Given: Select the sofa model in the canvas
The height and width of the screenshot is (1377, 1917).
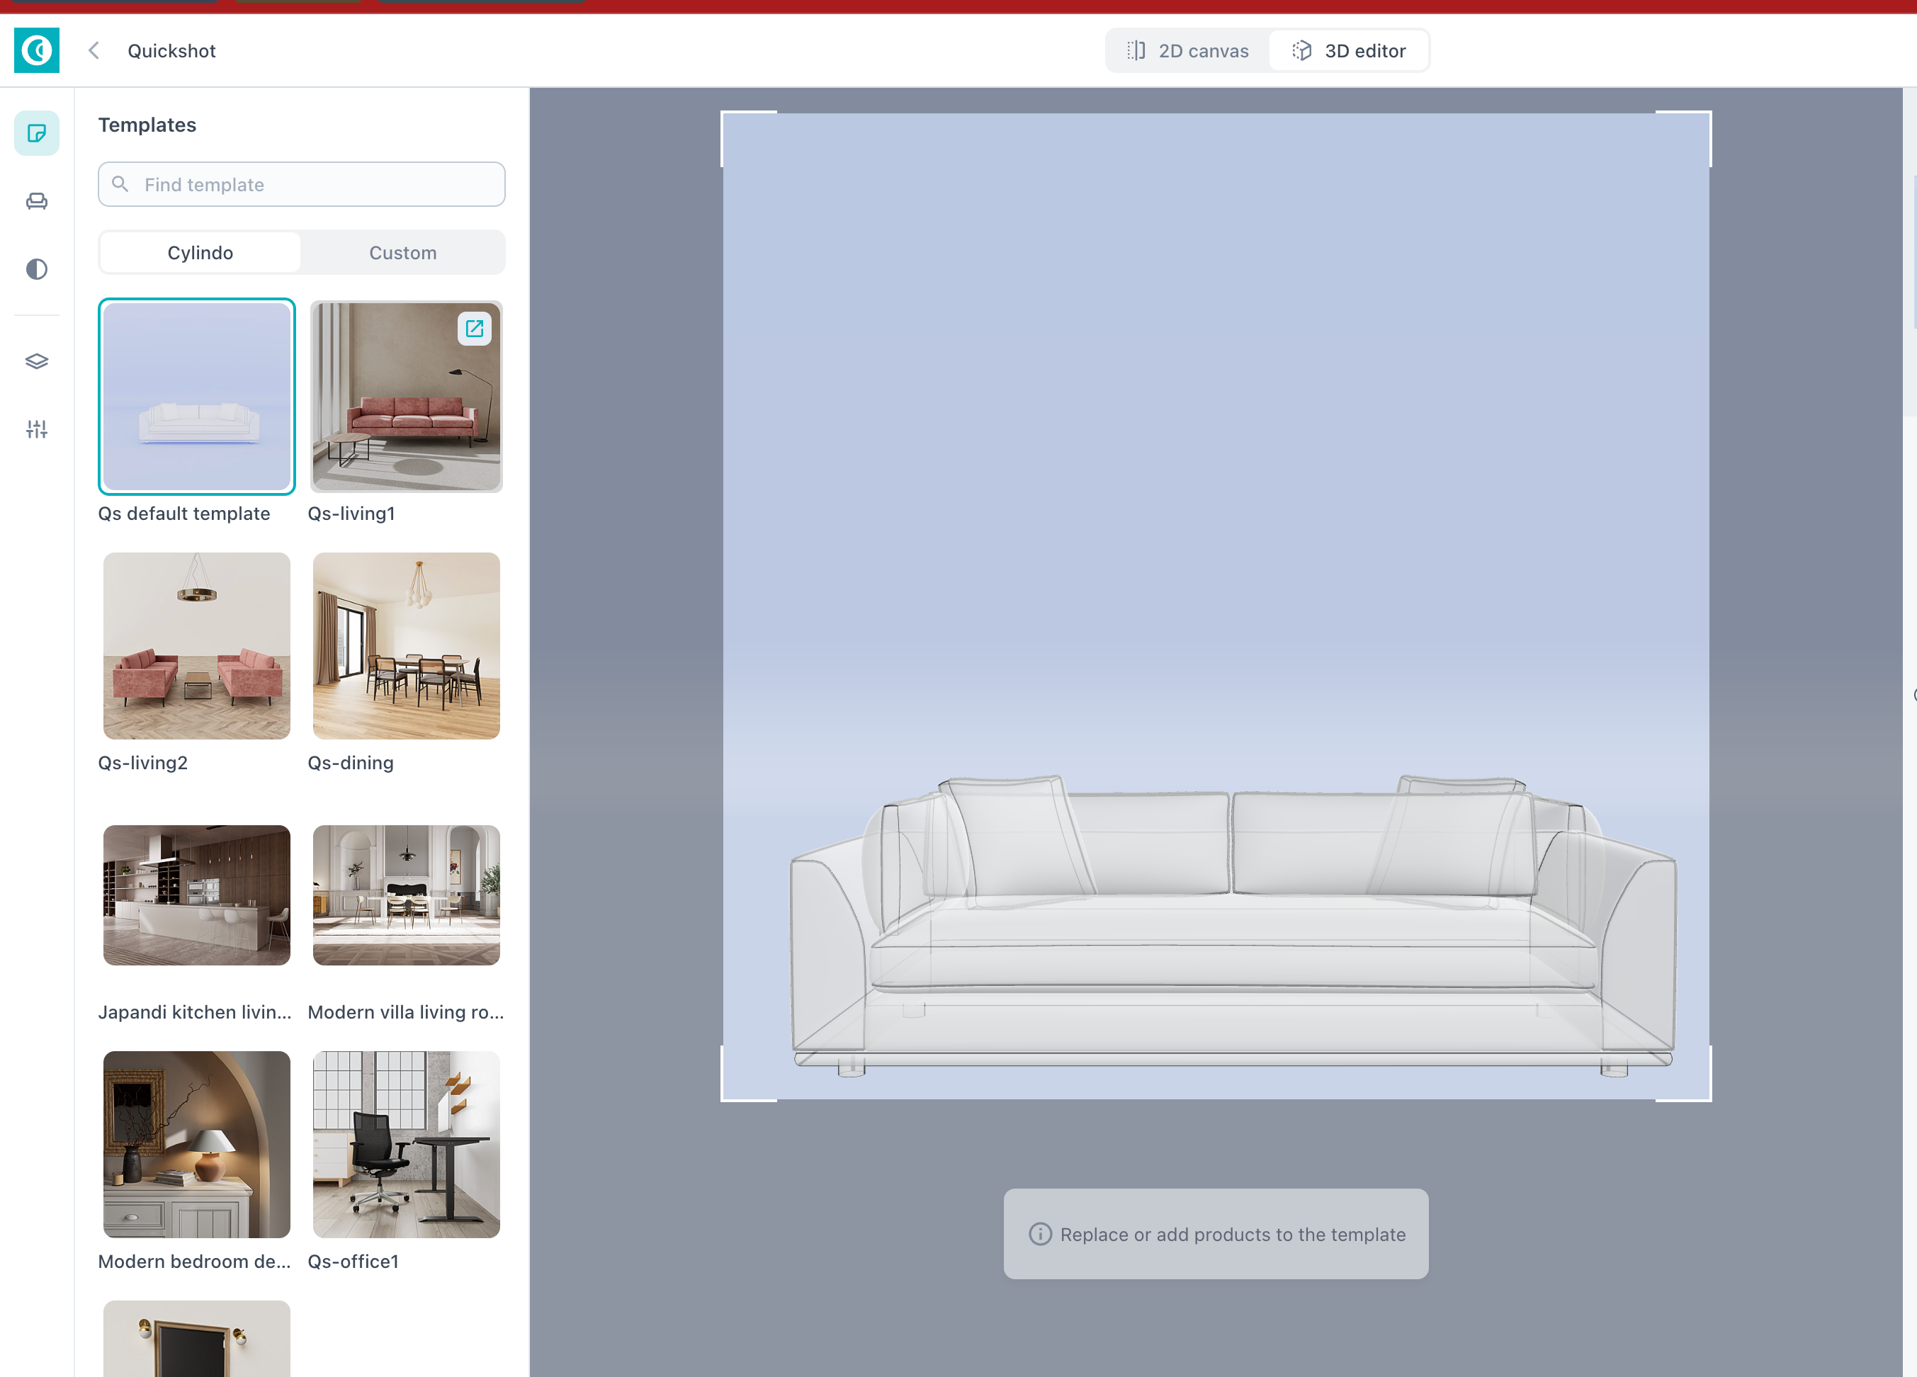Looking at the screenshot, I should pyautogui.click(x=1233, y=925).
